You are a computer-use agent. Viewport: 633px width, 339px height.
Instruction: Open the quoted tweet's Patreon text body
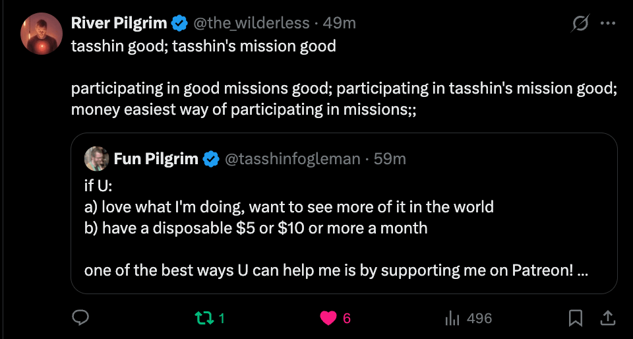[336, 228]
